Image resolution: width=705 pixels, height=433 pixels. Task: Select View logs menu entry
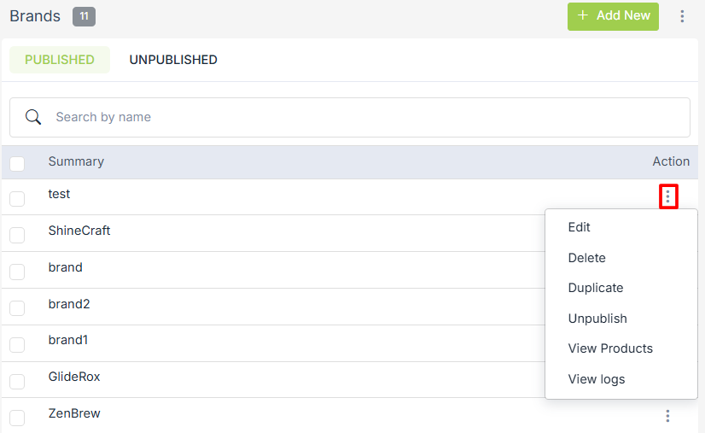pos(597,379)
